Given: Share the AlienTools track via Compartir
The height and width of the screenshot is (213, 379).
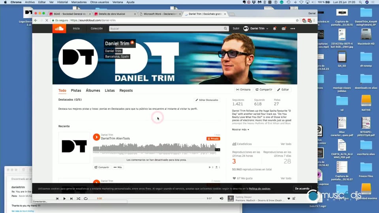Looking at the screenshot, I should coord(102,167).
